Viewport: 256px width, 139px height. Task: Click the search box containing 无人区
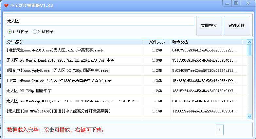[100, 21]
